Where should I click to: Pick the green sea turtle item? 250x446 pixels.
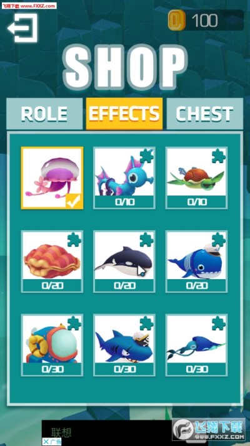tap(197, 178)
